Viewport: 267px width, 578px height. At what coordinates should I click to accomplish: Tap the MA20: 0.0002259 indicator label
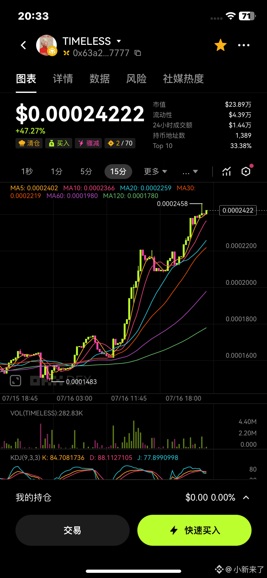pyautogui.click(x=146, y=188)
